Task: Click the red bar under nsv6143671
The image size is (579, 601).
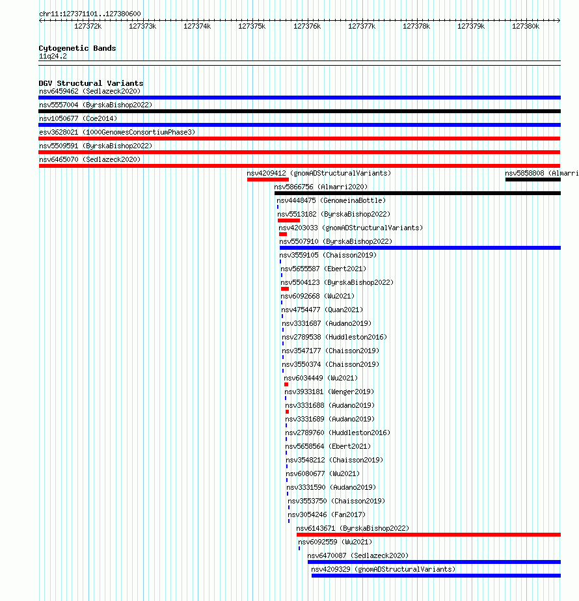Action: tap(428, 535)
